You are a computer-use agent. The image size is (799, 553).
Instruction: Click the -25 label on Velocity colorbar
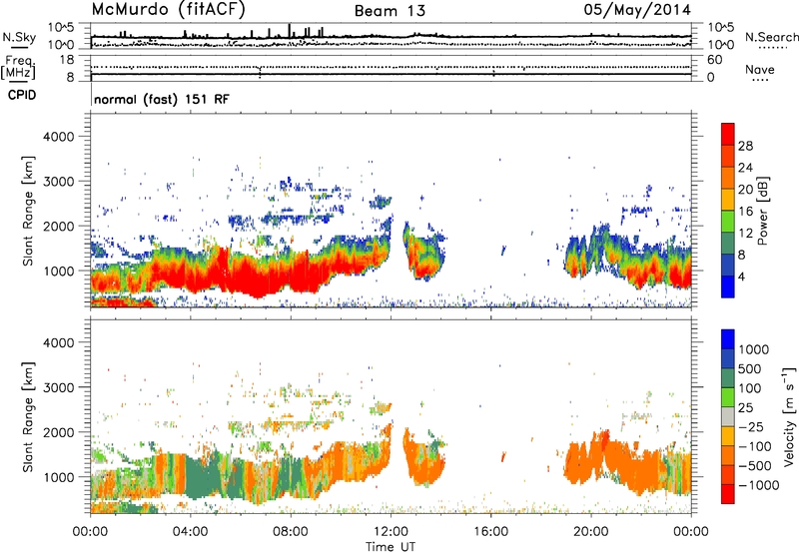point(751,426)
